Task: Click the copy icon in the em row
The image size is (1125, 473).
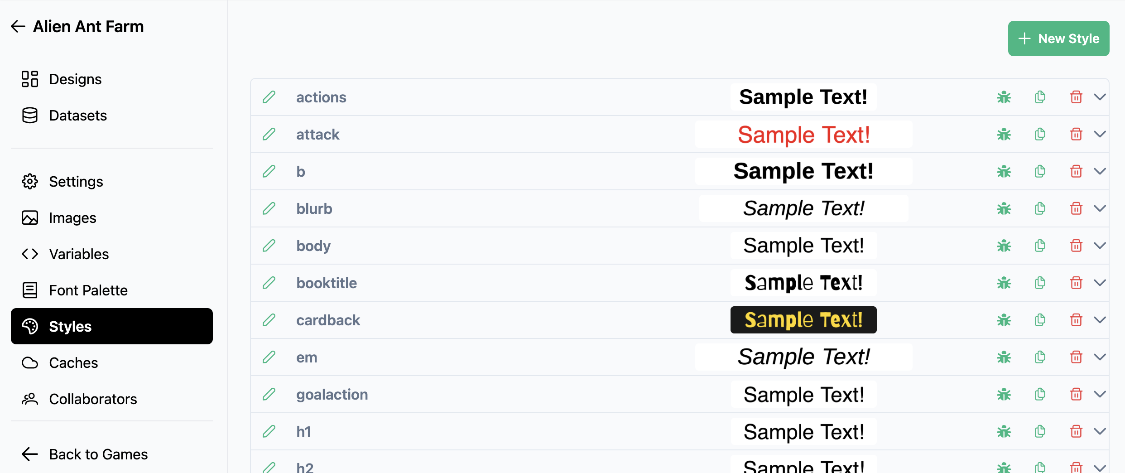Action: [x=1040, y=357]
